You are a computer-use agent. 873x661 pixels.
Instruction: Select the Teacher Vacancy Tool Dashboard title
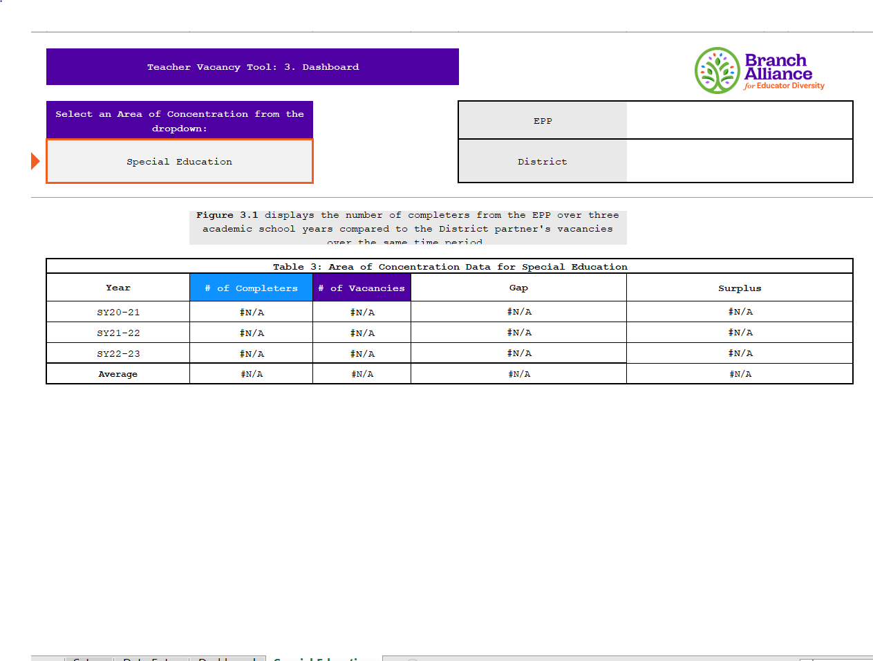click(252, 67)
